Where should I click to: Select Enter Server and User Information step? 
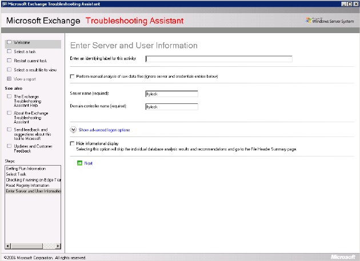click(33, 191)
